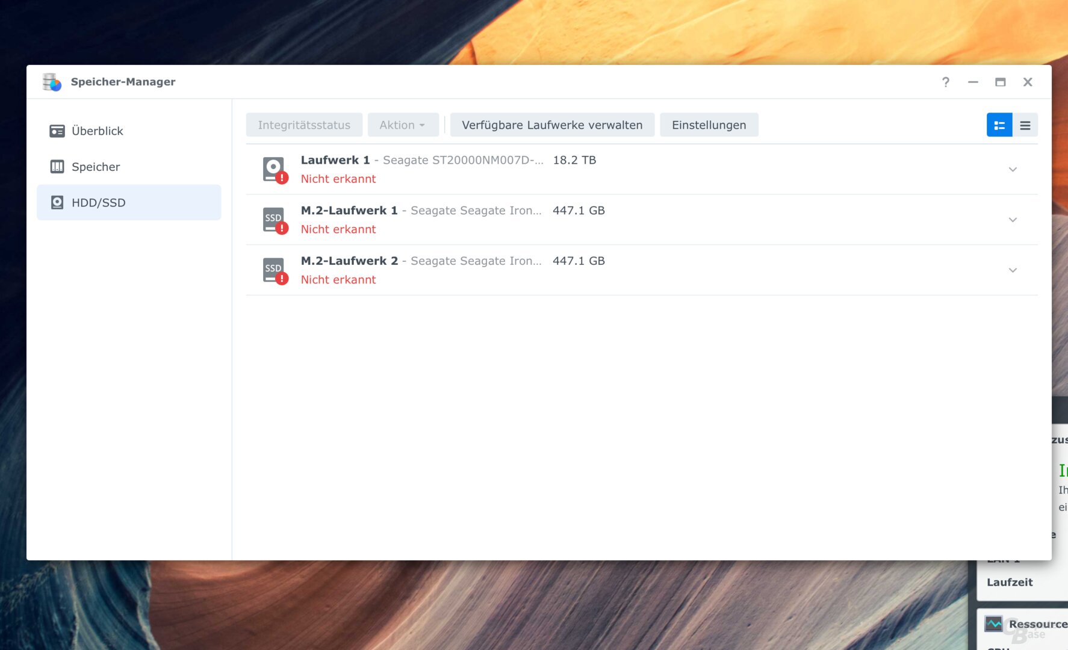1068x650 pixels.
Task: Switch to detailed card view
Action: click(x=999, y=125)
